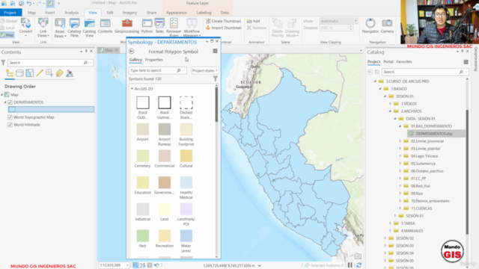Open the Geoprocessing toolbox

coord(126,26)
